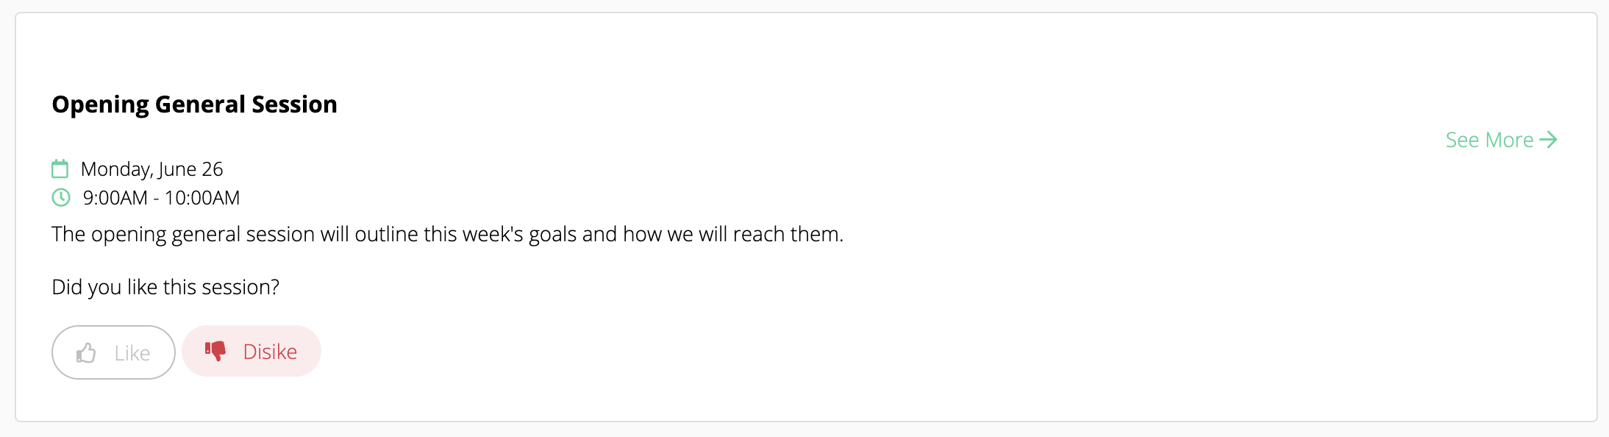
Task: Click the arrow beside See More
Action: (1549, 140)
